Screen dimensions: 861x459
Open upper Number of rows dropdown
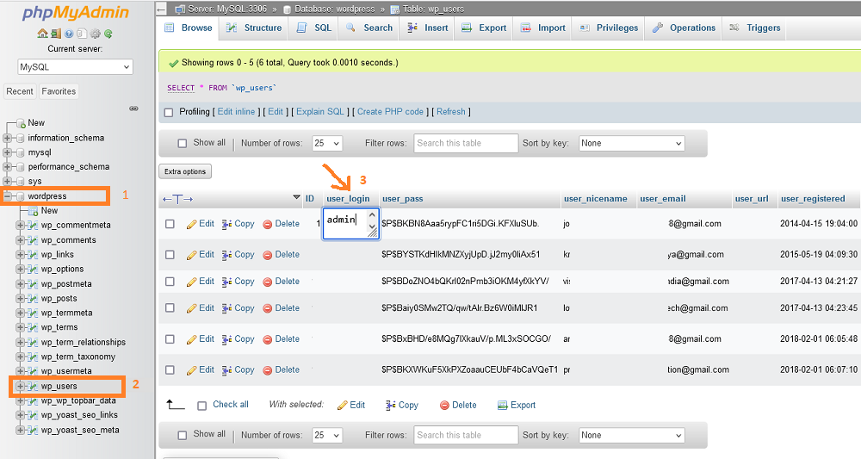327,143
